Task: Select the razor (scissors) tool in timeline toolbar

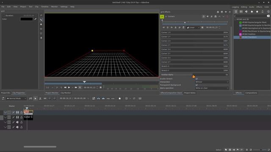Action: pyautogui.click(x=40, y=98)
